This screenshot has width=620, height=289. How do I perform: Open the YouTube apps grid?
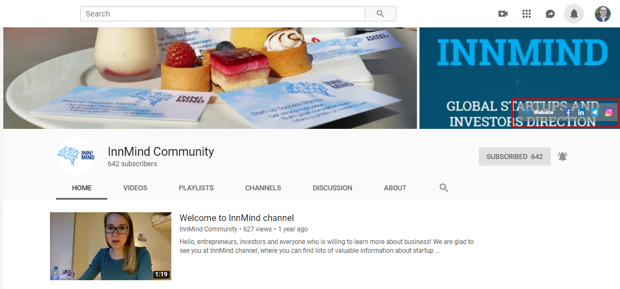[526, 14]
